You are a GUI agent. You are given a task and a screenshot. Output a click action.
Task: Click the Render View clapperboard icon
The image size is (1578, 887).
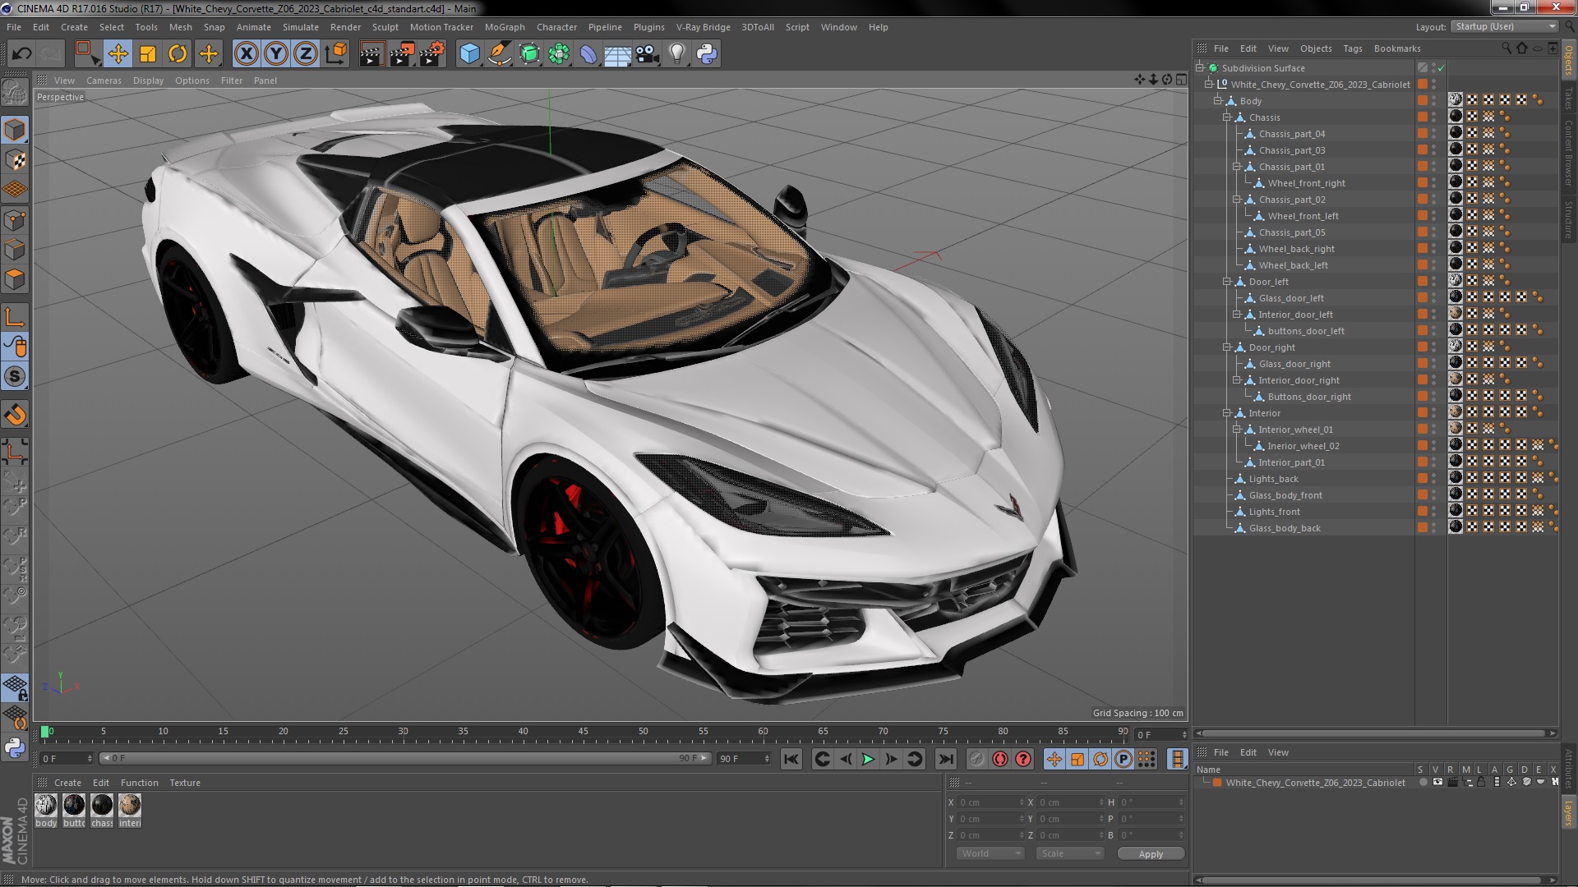[x=371, y=54]
